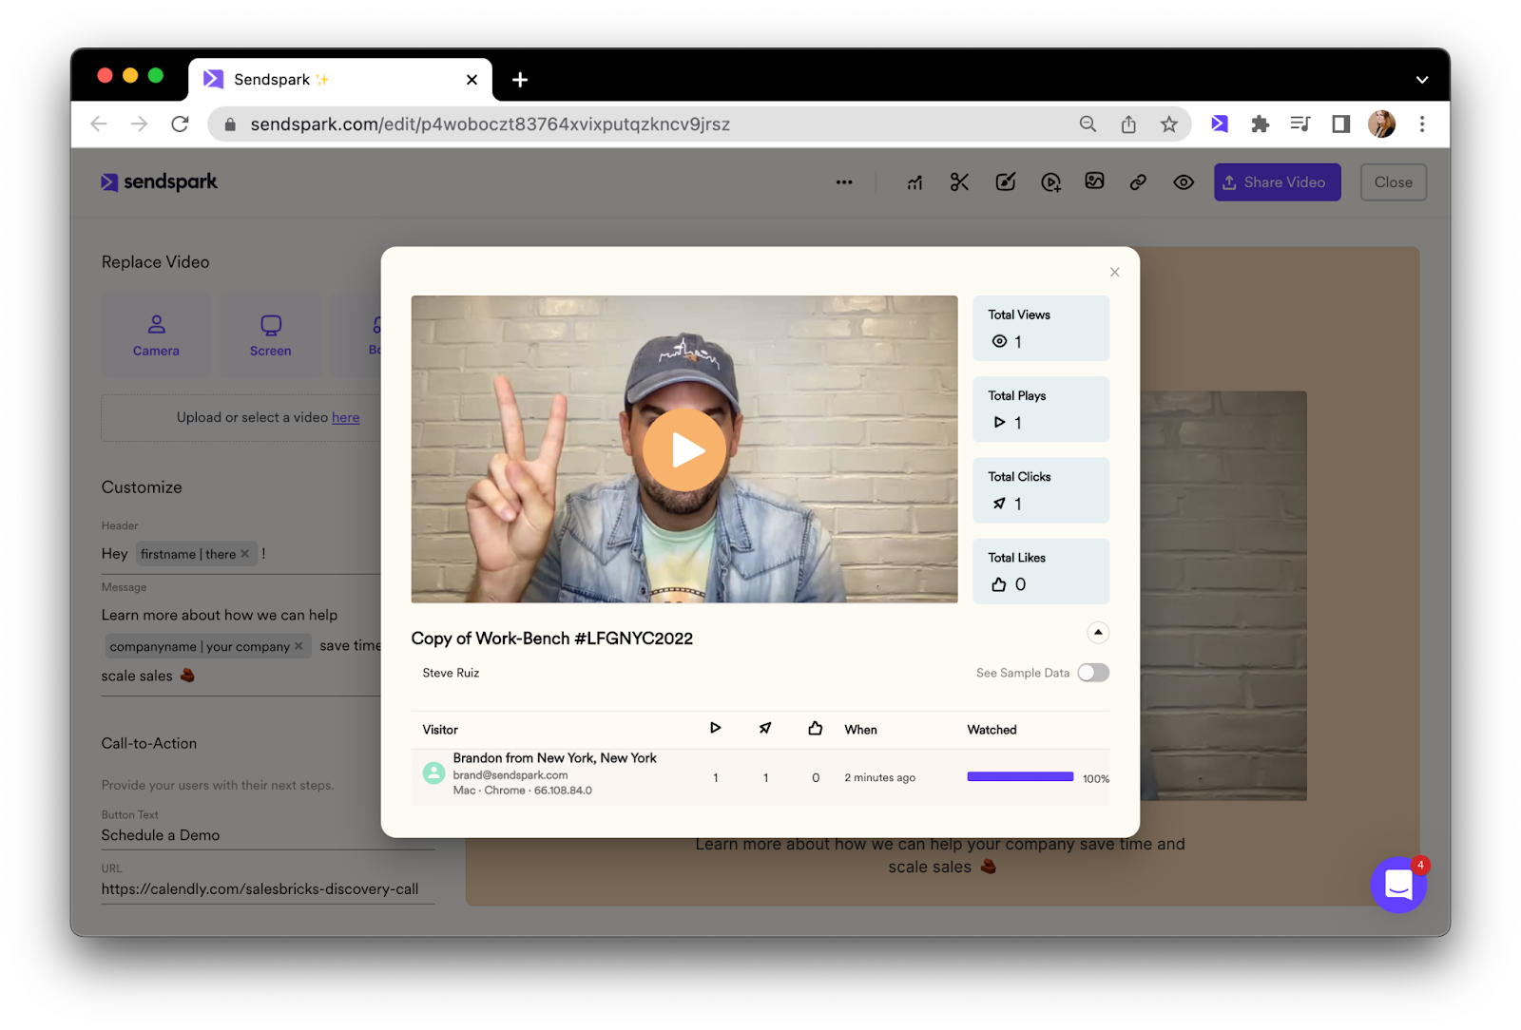Click the calendly URL input field
The image size is (1521, 1030).
[268, 889]
